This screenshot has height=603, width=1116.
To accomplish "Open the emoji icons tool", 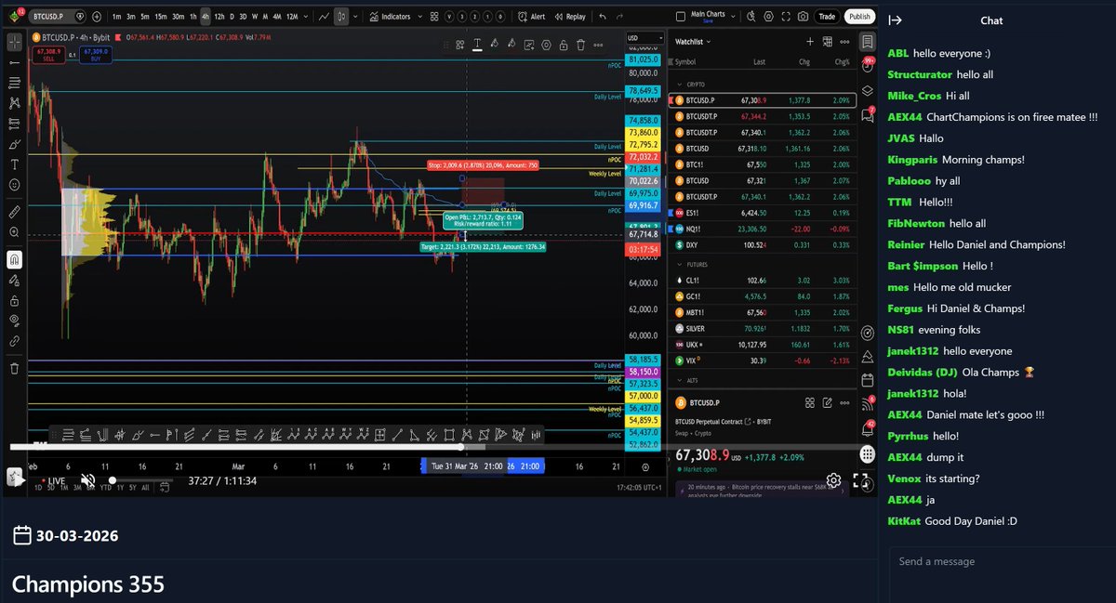I will [15, 185].
